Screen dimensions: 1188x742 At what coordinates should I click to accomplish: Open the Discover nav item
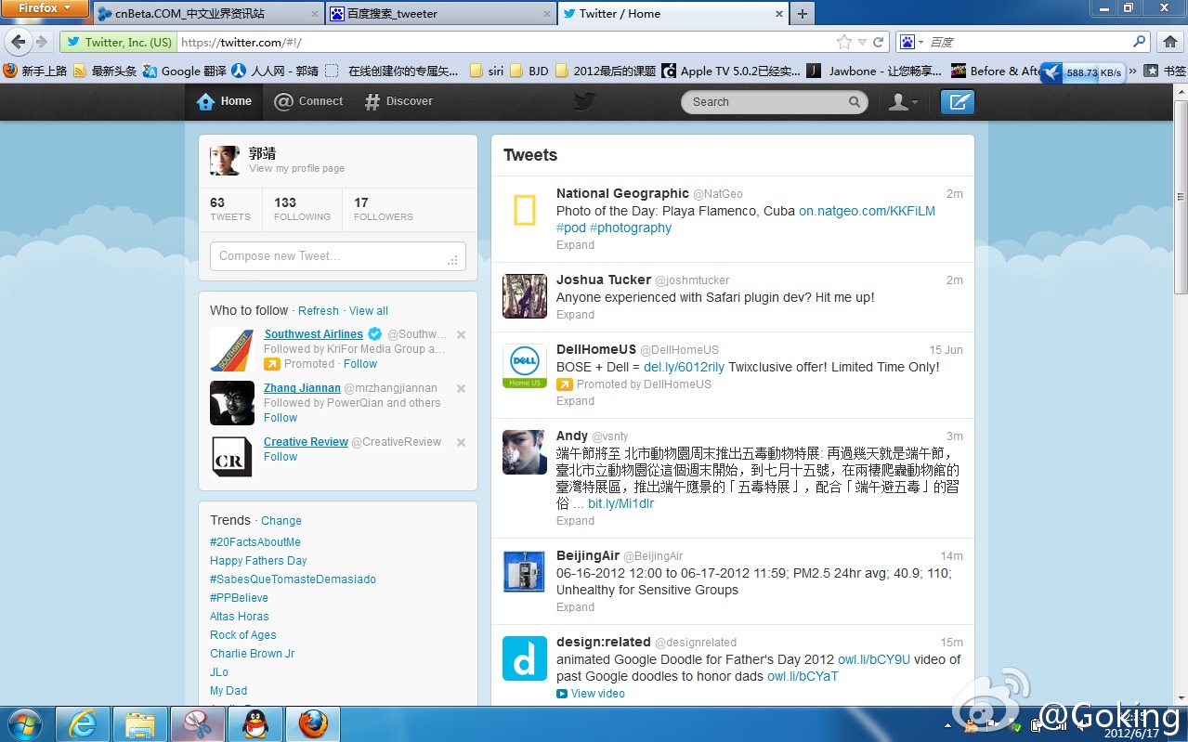(398, 101)
